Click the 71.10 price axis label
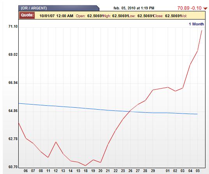The height and width of the screenshot is (174, 209). [13, 27]
